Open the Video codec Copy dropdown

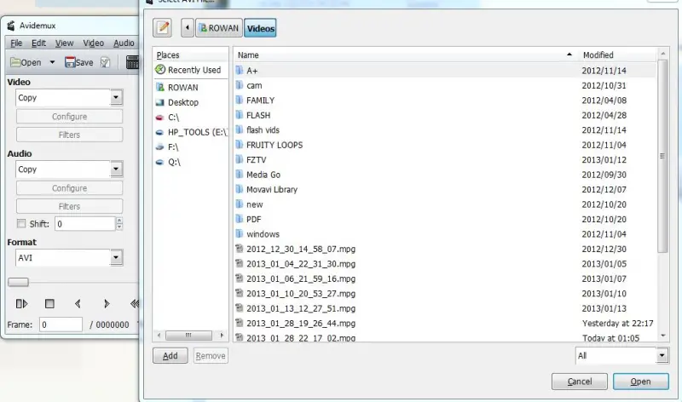point(116,97)
